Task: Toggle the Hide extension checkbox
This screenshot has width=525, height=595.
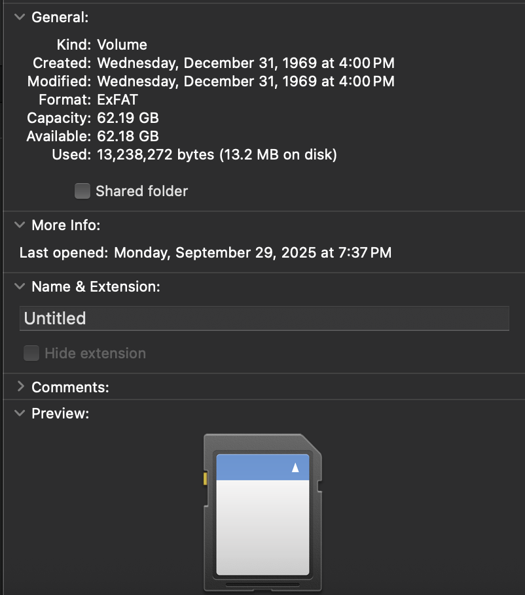Action: click(x=31, y=354)
